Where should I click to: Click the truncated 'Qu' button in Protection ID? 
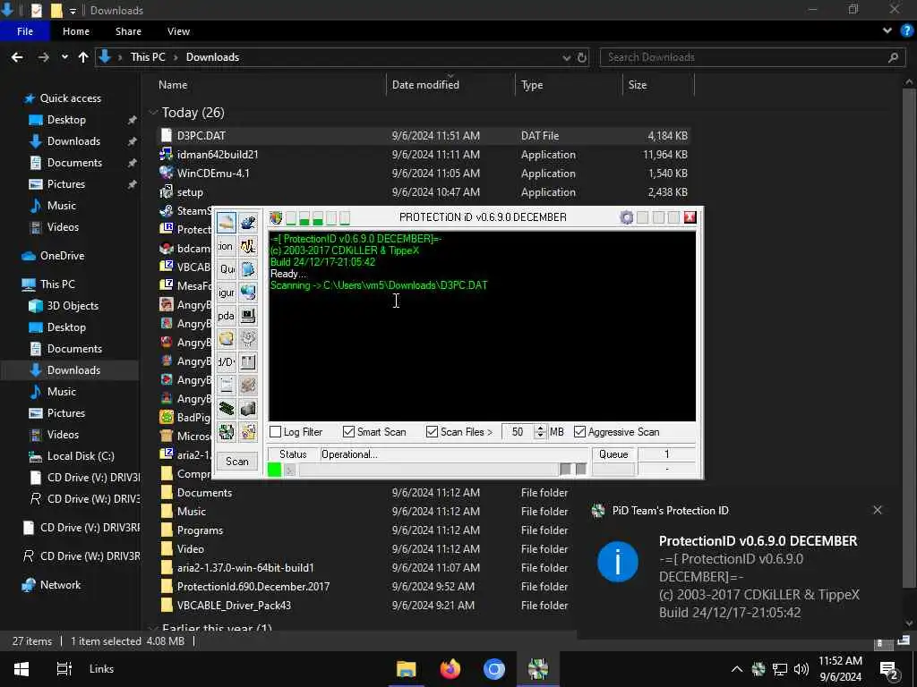click(x=227, y=269)
